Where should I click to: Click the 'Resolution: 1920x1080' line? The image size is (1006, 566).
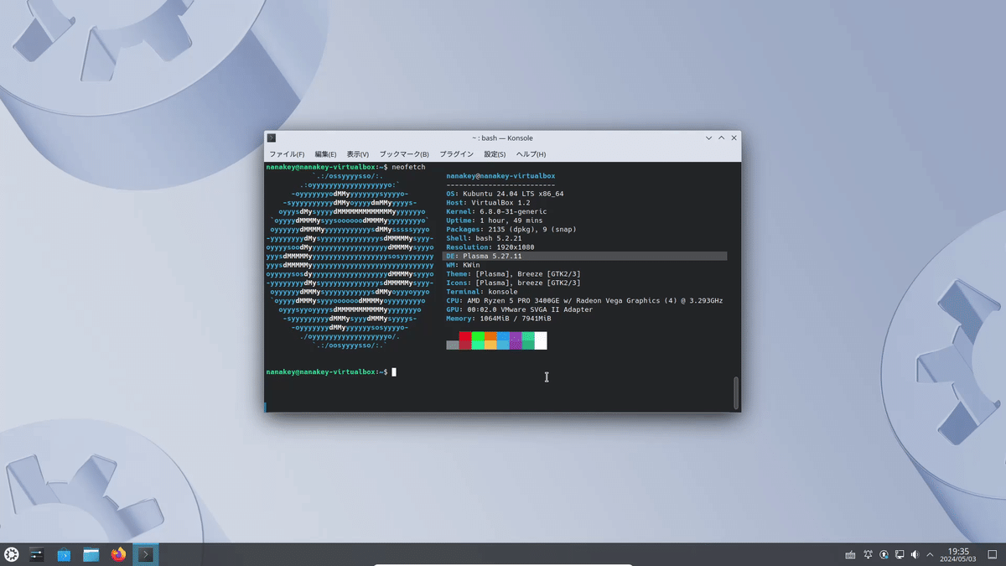coord(492,247)
